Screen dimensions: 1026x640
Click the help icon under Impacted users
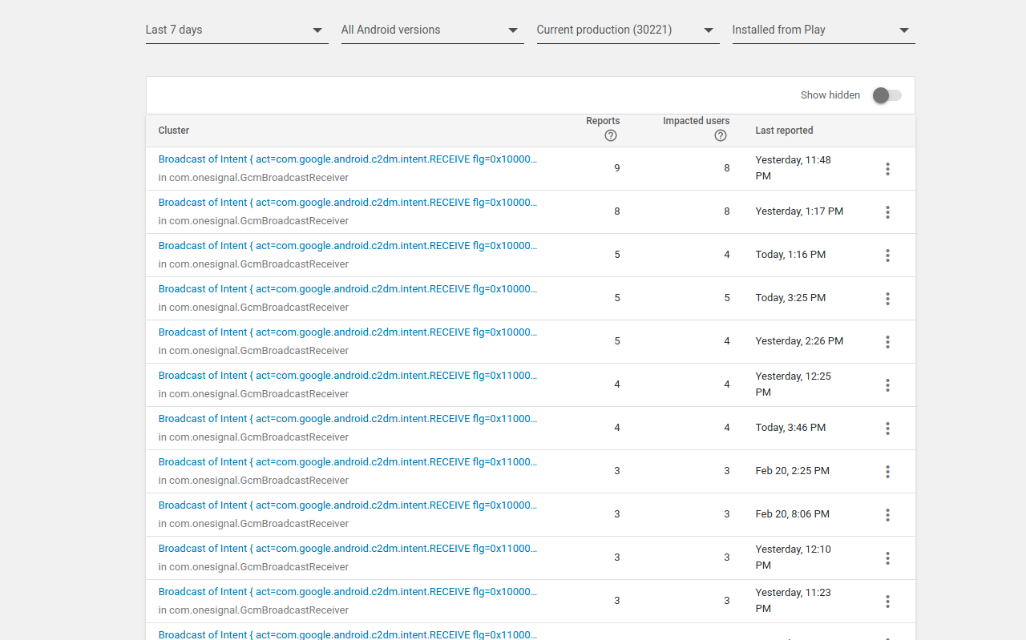click(720, 136)
